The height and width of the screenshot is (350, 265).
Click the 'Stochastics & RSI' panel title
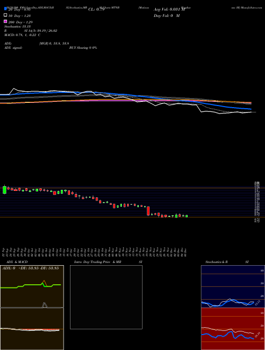click(227, 262)
